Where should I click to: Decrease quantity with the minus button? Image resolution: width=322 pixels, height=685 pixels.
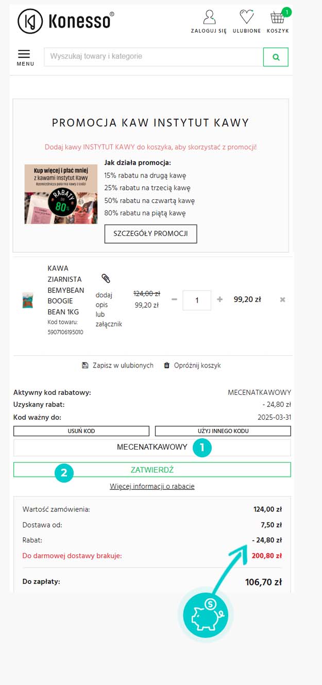(174, 300)
